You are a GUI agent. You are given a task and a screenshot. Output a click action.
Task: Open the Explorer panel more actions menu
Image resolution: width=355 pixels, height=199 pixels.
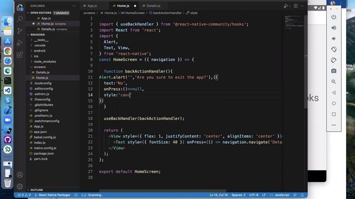coord(74,6)
